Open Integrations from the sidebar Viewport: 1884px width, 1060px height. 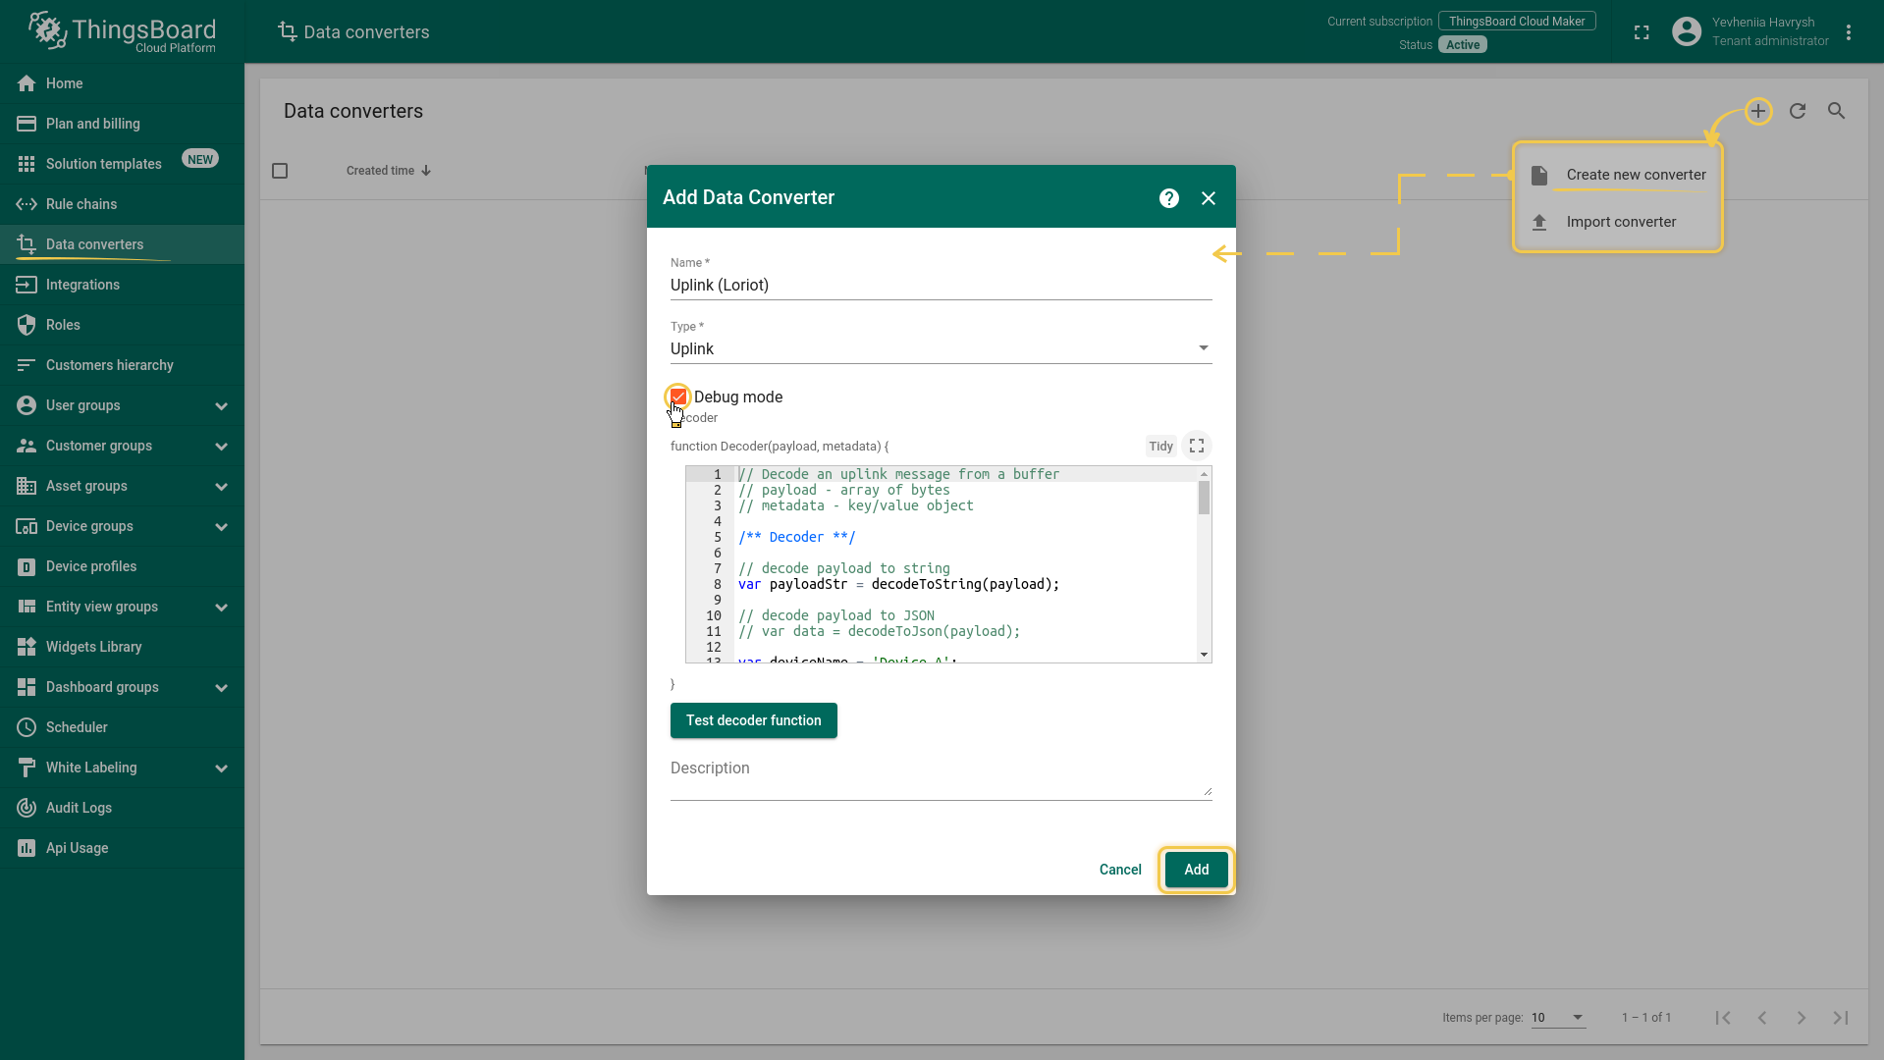(82, 285)
